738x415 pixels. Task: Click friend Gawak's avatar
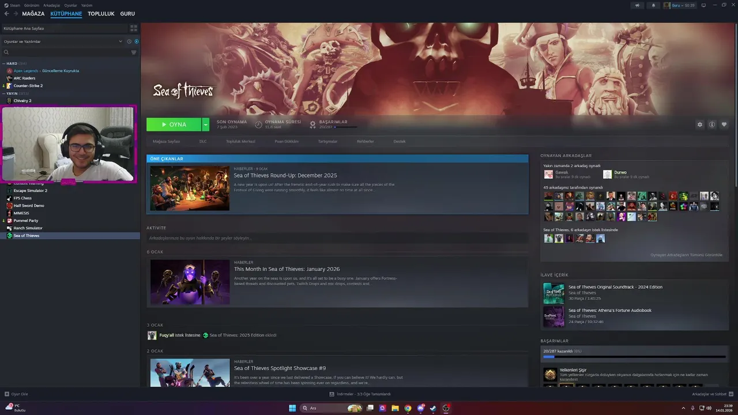pos(548,174)
